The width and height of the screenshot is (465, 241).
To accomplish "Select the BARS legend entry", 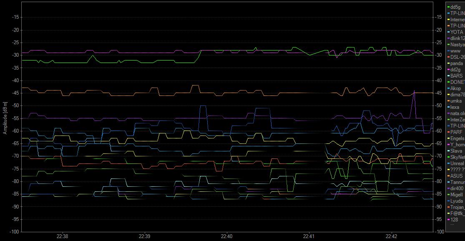I will point(455,75).
